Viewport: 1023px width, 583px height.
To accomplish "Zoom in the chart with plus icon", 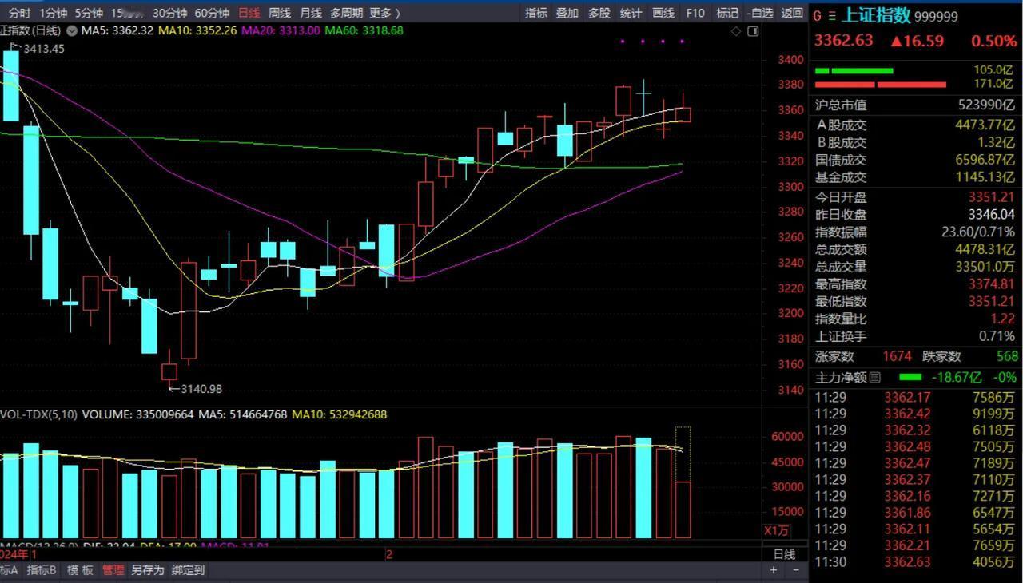I will pyautogui.click(x=774, y=570).
